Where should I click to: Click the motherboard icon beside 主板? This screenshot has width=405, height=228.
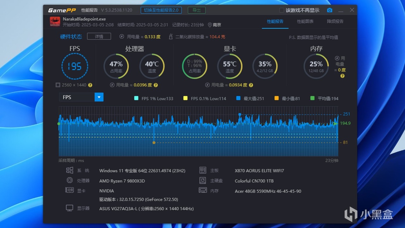(203, 170)
